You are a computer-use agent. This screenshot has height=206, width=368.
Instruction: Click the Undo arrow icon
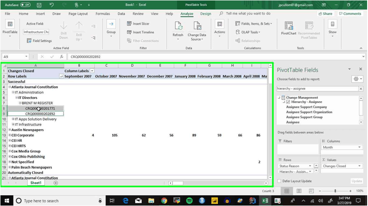51,4
